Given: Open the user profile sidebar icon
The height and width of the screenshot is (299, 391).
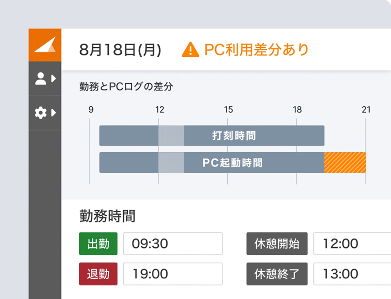Looking at the screenshot, I should pos(41,79).
